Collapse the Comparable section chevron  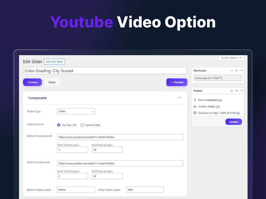(180, 98)
